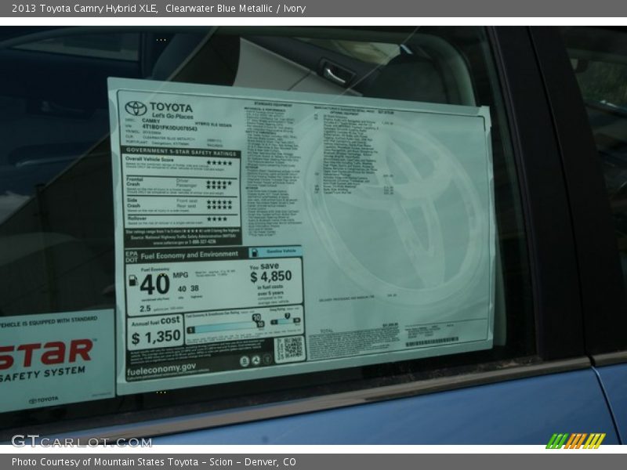Select the gas pump icon beside Fuel Economy
Image resolution: width=627 pixels, height=470 pixels.
point(132,282)
